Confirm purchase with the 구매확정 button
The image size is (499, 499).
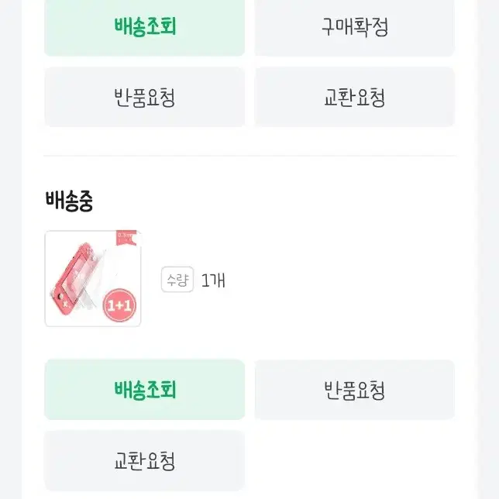355,27
